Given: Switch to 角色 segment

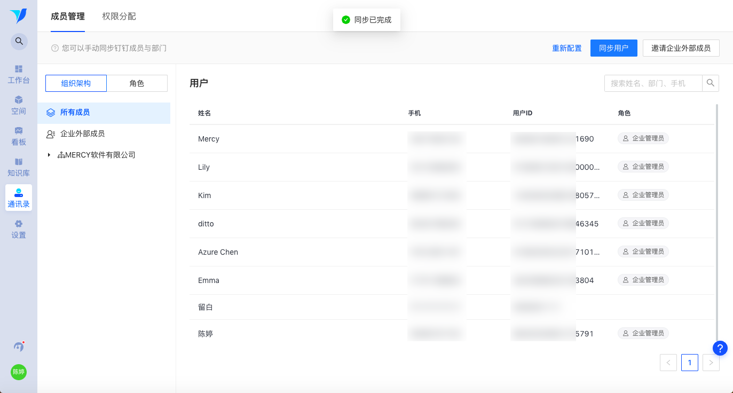Looking at the screenshot, I should (137, 83).
